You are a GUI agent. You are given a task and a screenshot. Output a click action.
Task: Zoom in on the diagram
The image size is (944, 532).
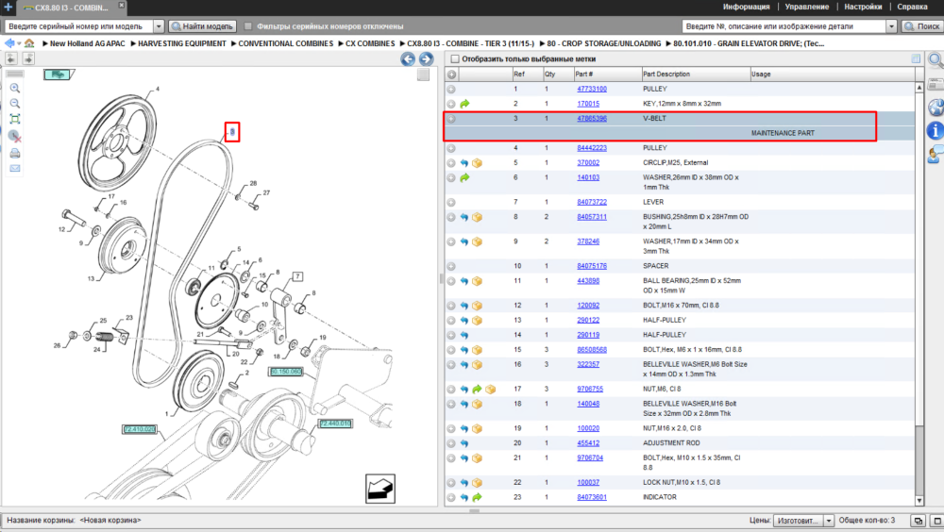[x=15, y=89]
